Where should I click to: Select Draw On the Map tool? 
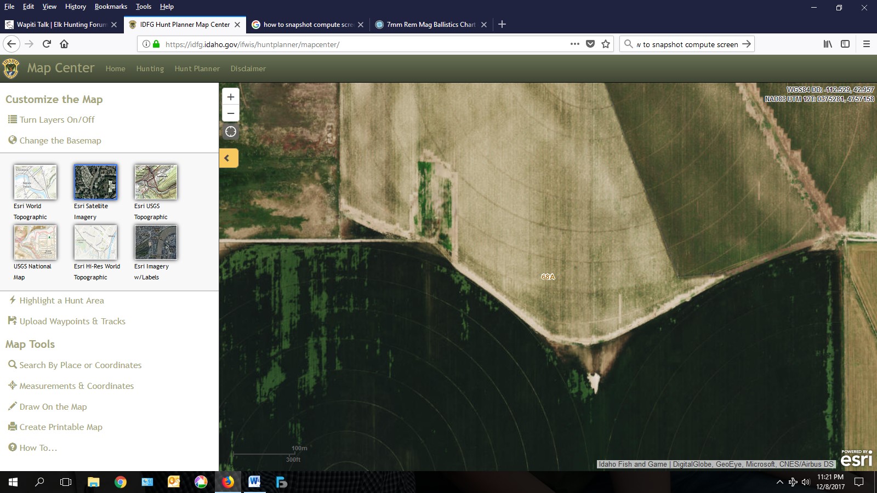(x=48, y=406)
